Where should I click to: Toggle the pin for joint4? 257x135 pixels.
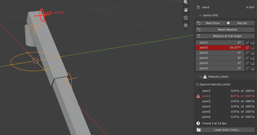(x=247, y=58)
